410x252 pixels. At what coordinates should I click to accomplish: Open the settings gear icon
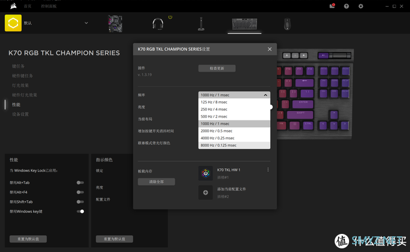tap(361, 6)
